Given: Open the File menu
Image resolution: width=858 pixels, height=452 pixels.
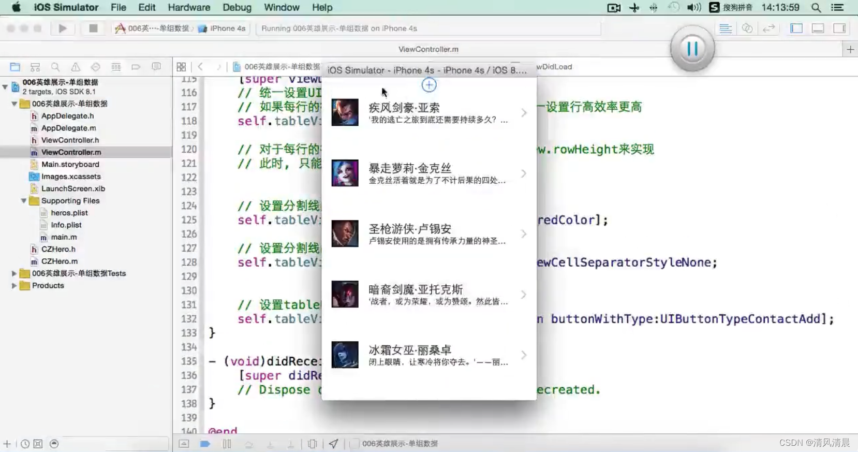Looking at the screenshot, I should [119, 8].
